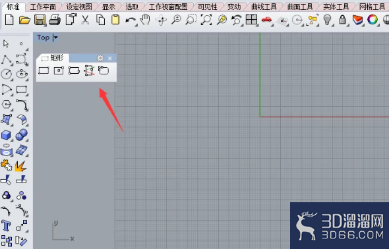Switch to the 网格工具 tab
Screen dimensions: 389x249
[372, 7]
